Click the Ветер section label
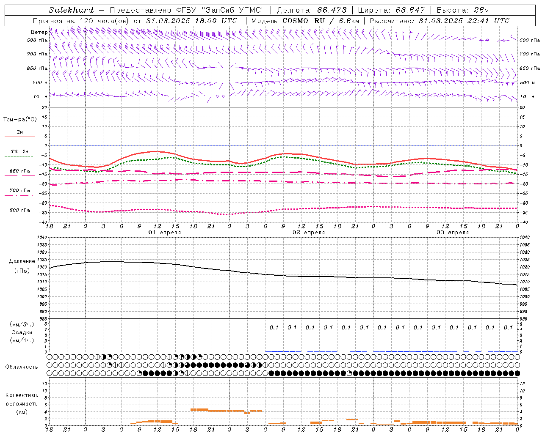 tap(39, 32)
